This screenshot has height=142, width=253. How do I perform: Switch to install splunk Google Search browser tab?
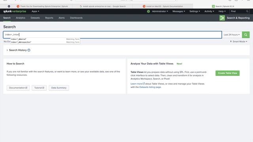point(103,6)
